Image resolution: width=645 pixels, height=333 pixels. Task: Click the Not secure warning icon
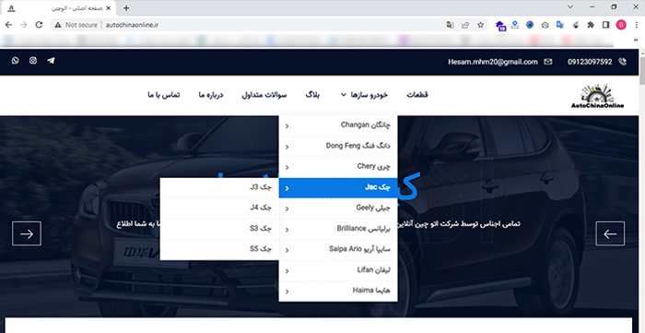(x=58, y=25)
